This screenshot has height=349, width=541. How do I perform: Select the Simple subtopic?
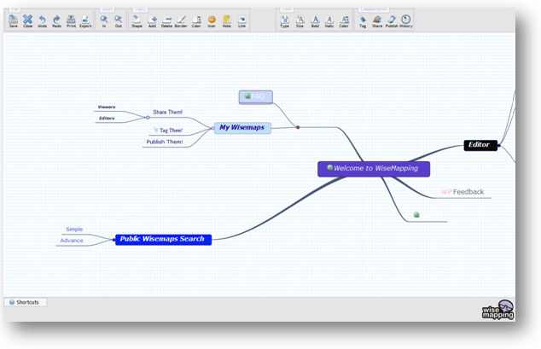pyautogui.click(x=74, y=229)
